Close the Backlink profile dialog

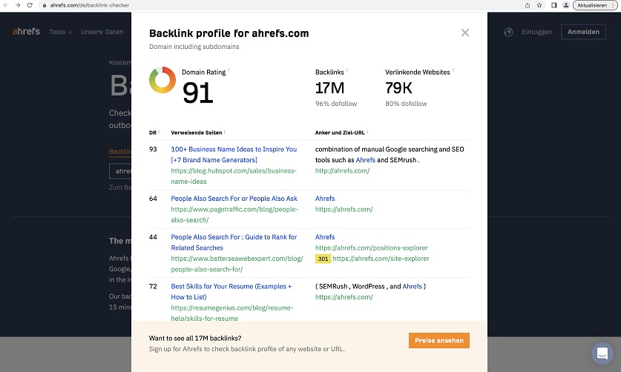(x=465, y=33)
